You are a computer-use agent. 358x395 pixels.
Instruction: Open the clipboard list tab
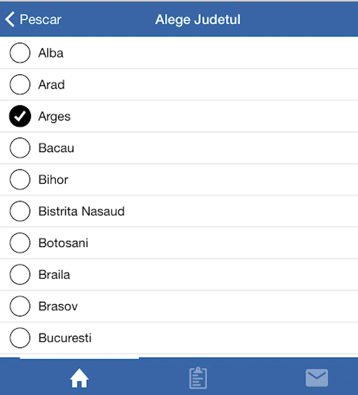click(198, 378)
